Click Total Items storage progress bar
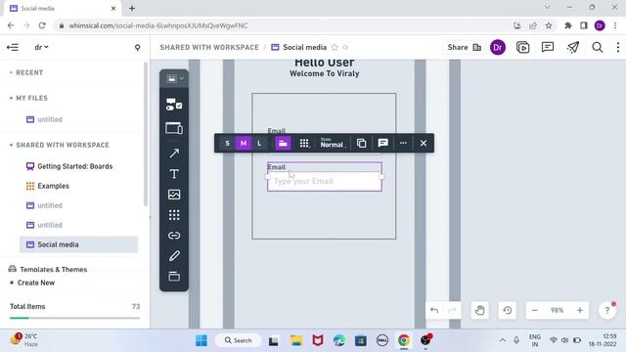Image resolution: width=626 pixels, height=352 pixels. click(x=74, y=318)
